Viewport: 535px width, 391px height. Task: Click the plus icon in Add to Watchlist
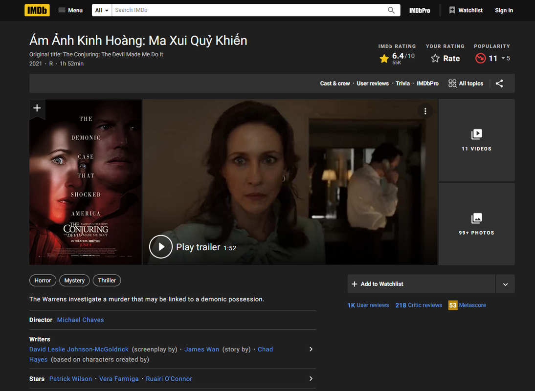(355, 284)
